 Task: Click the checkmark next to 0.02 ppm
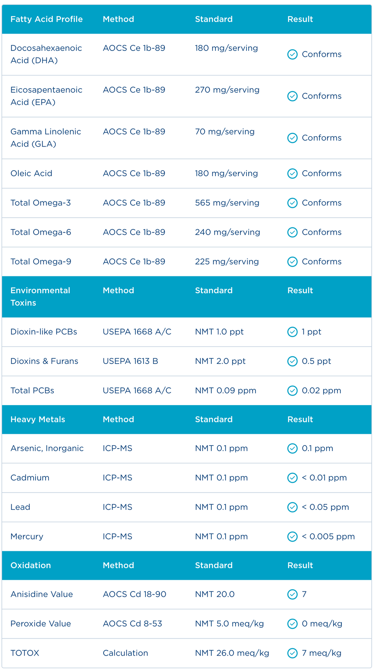pos(292,390)
